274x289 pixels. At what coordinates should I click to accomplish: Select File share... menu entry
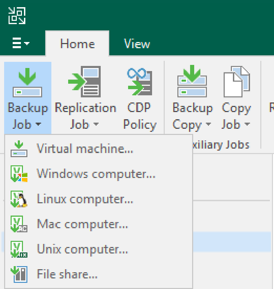(99, 274)
